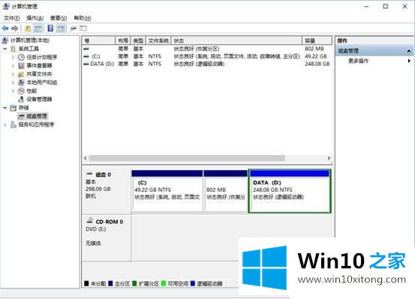
Task: Click the volume list scrollbar right arrow
Action: pos(329,158)
